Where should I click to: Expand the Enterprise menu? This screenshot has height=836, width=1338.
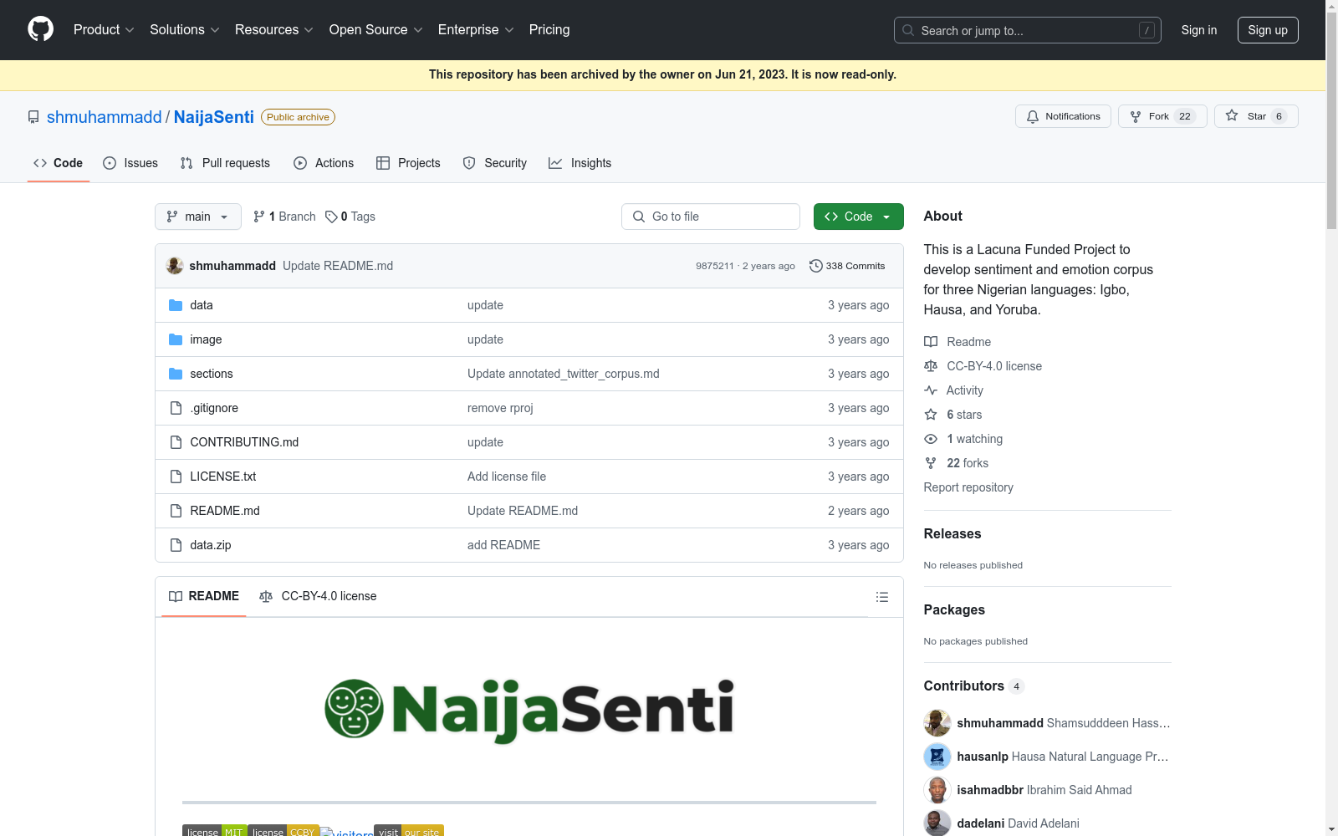click(x=476, y=30)
